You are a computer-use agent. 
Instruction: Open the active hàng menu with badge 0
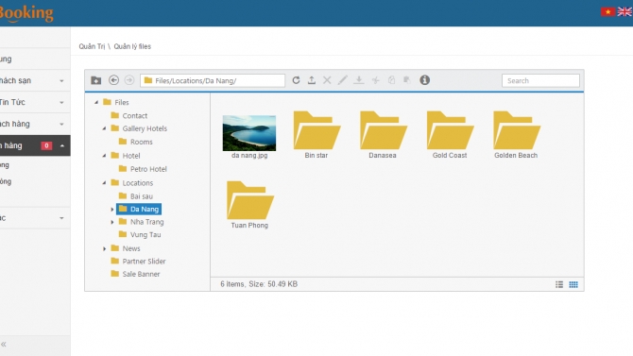[35, 145]
